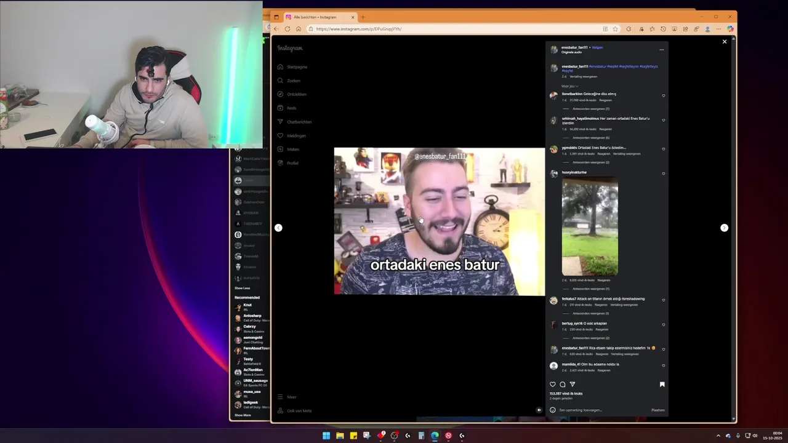Open Maken create option in sidebar

click(x=288, y=150)
